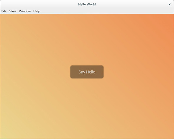Expand the Edit menu entries
This screenshot has width=174, height=139.
click(4, 11)
